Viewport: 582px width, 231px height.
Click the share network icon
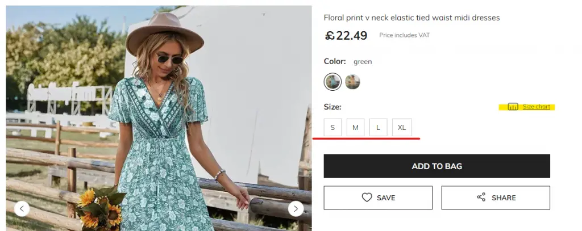point(481,198)
